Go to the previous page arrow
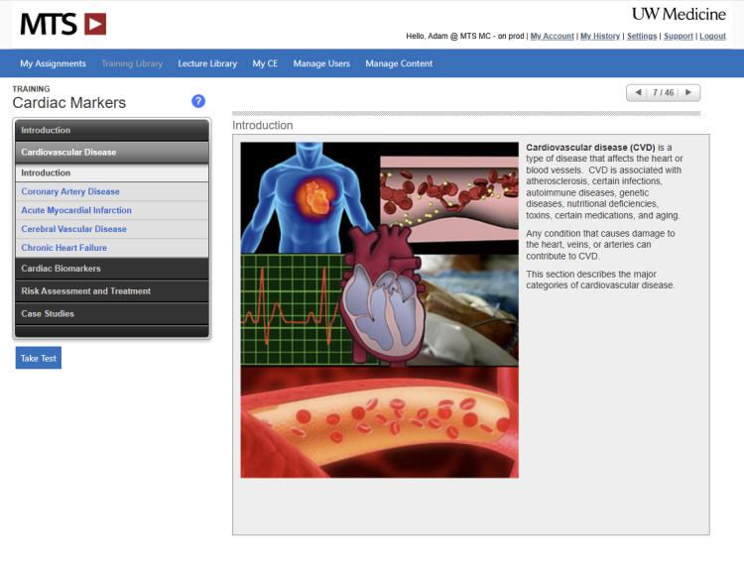The height and width of the screenshot is (561, 744). point(638,92)
